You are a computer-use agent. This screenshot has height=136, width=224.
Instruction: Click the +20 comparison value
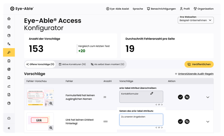coord(82,51)
